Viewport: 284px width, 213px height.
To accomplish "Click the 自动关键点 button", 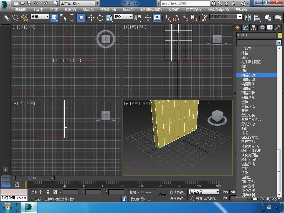I will pos(178,192).
